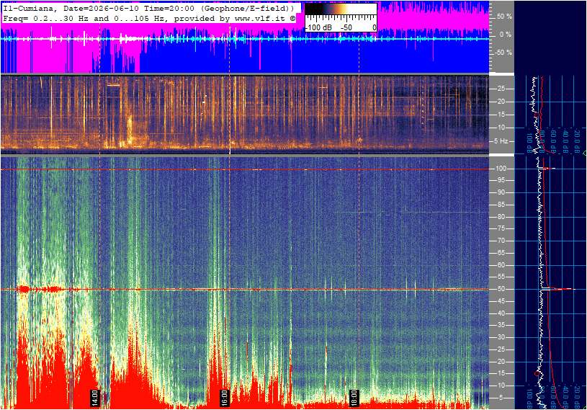
Task: Click the 18:00 time marker label
Action: (x=354, y=398)
